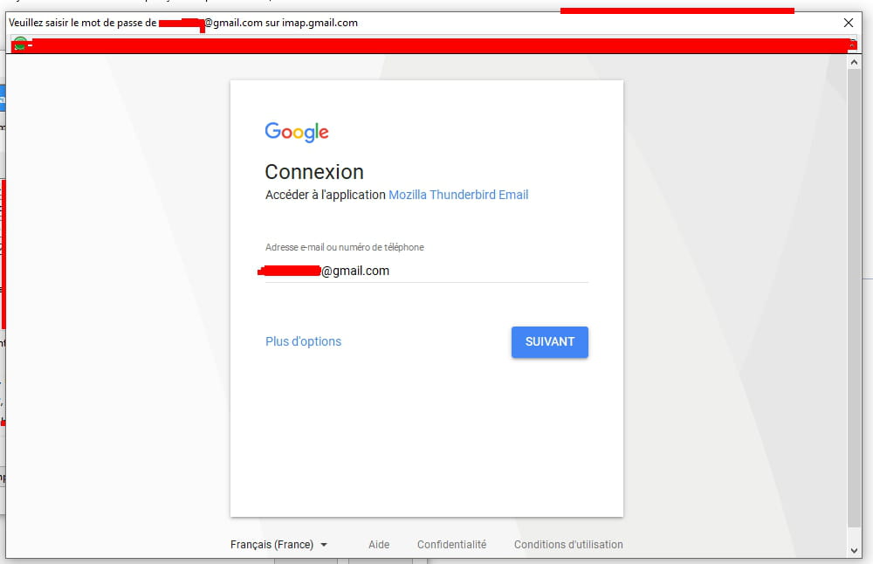Open the Conditions d'utilisation footer link
Viewport: 873px width, 564px height.
coord(568,545)
